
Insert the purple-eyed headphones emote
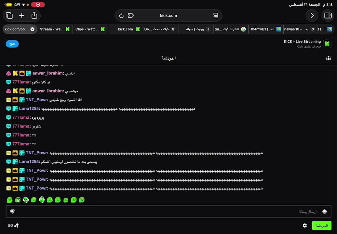26,200
